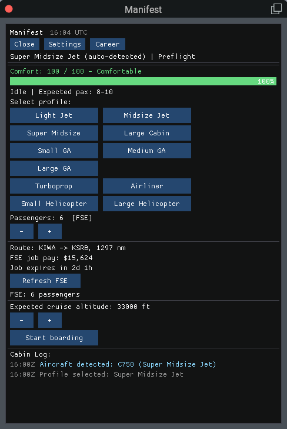
Task: Select the Turboprop profile
Action: (54, 186)
